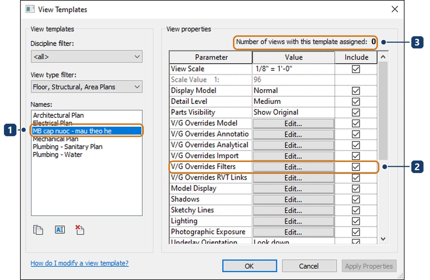The width and height of the screenshot is (430, 280).
Task: Select Mechanical Plan template in Names list
Action: (x=55, y=139)
